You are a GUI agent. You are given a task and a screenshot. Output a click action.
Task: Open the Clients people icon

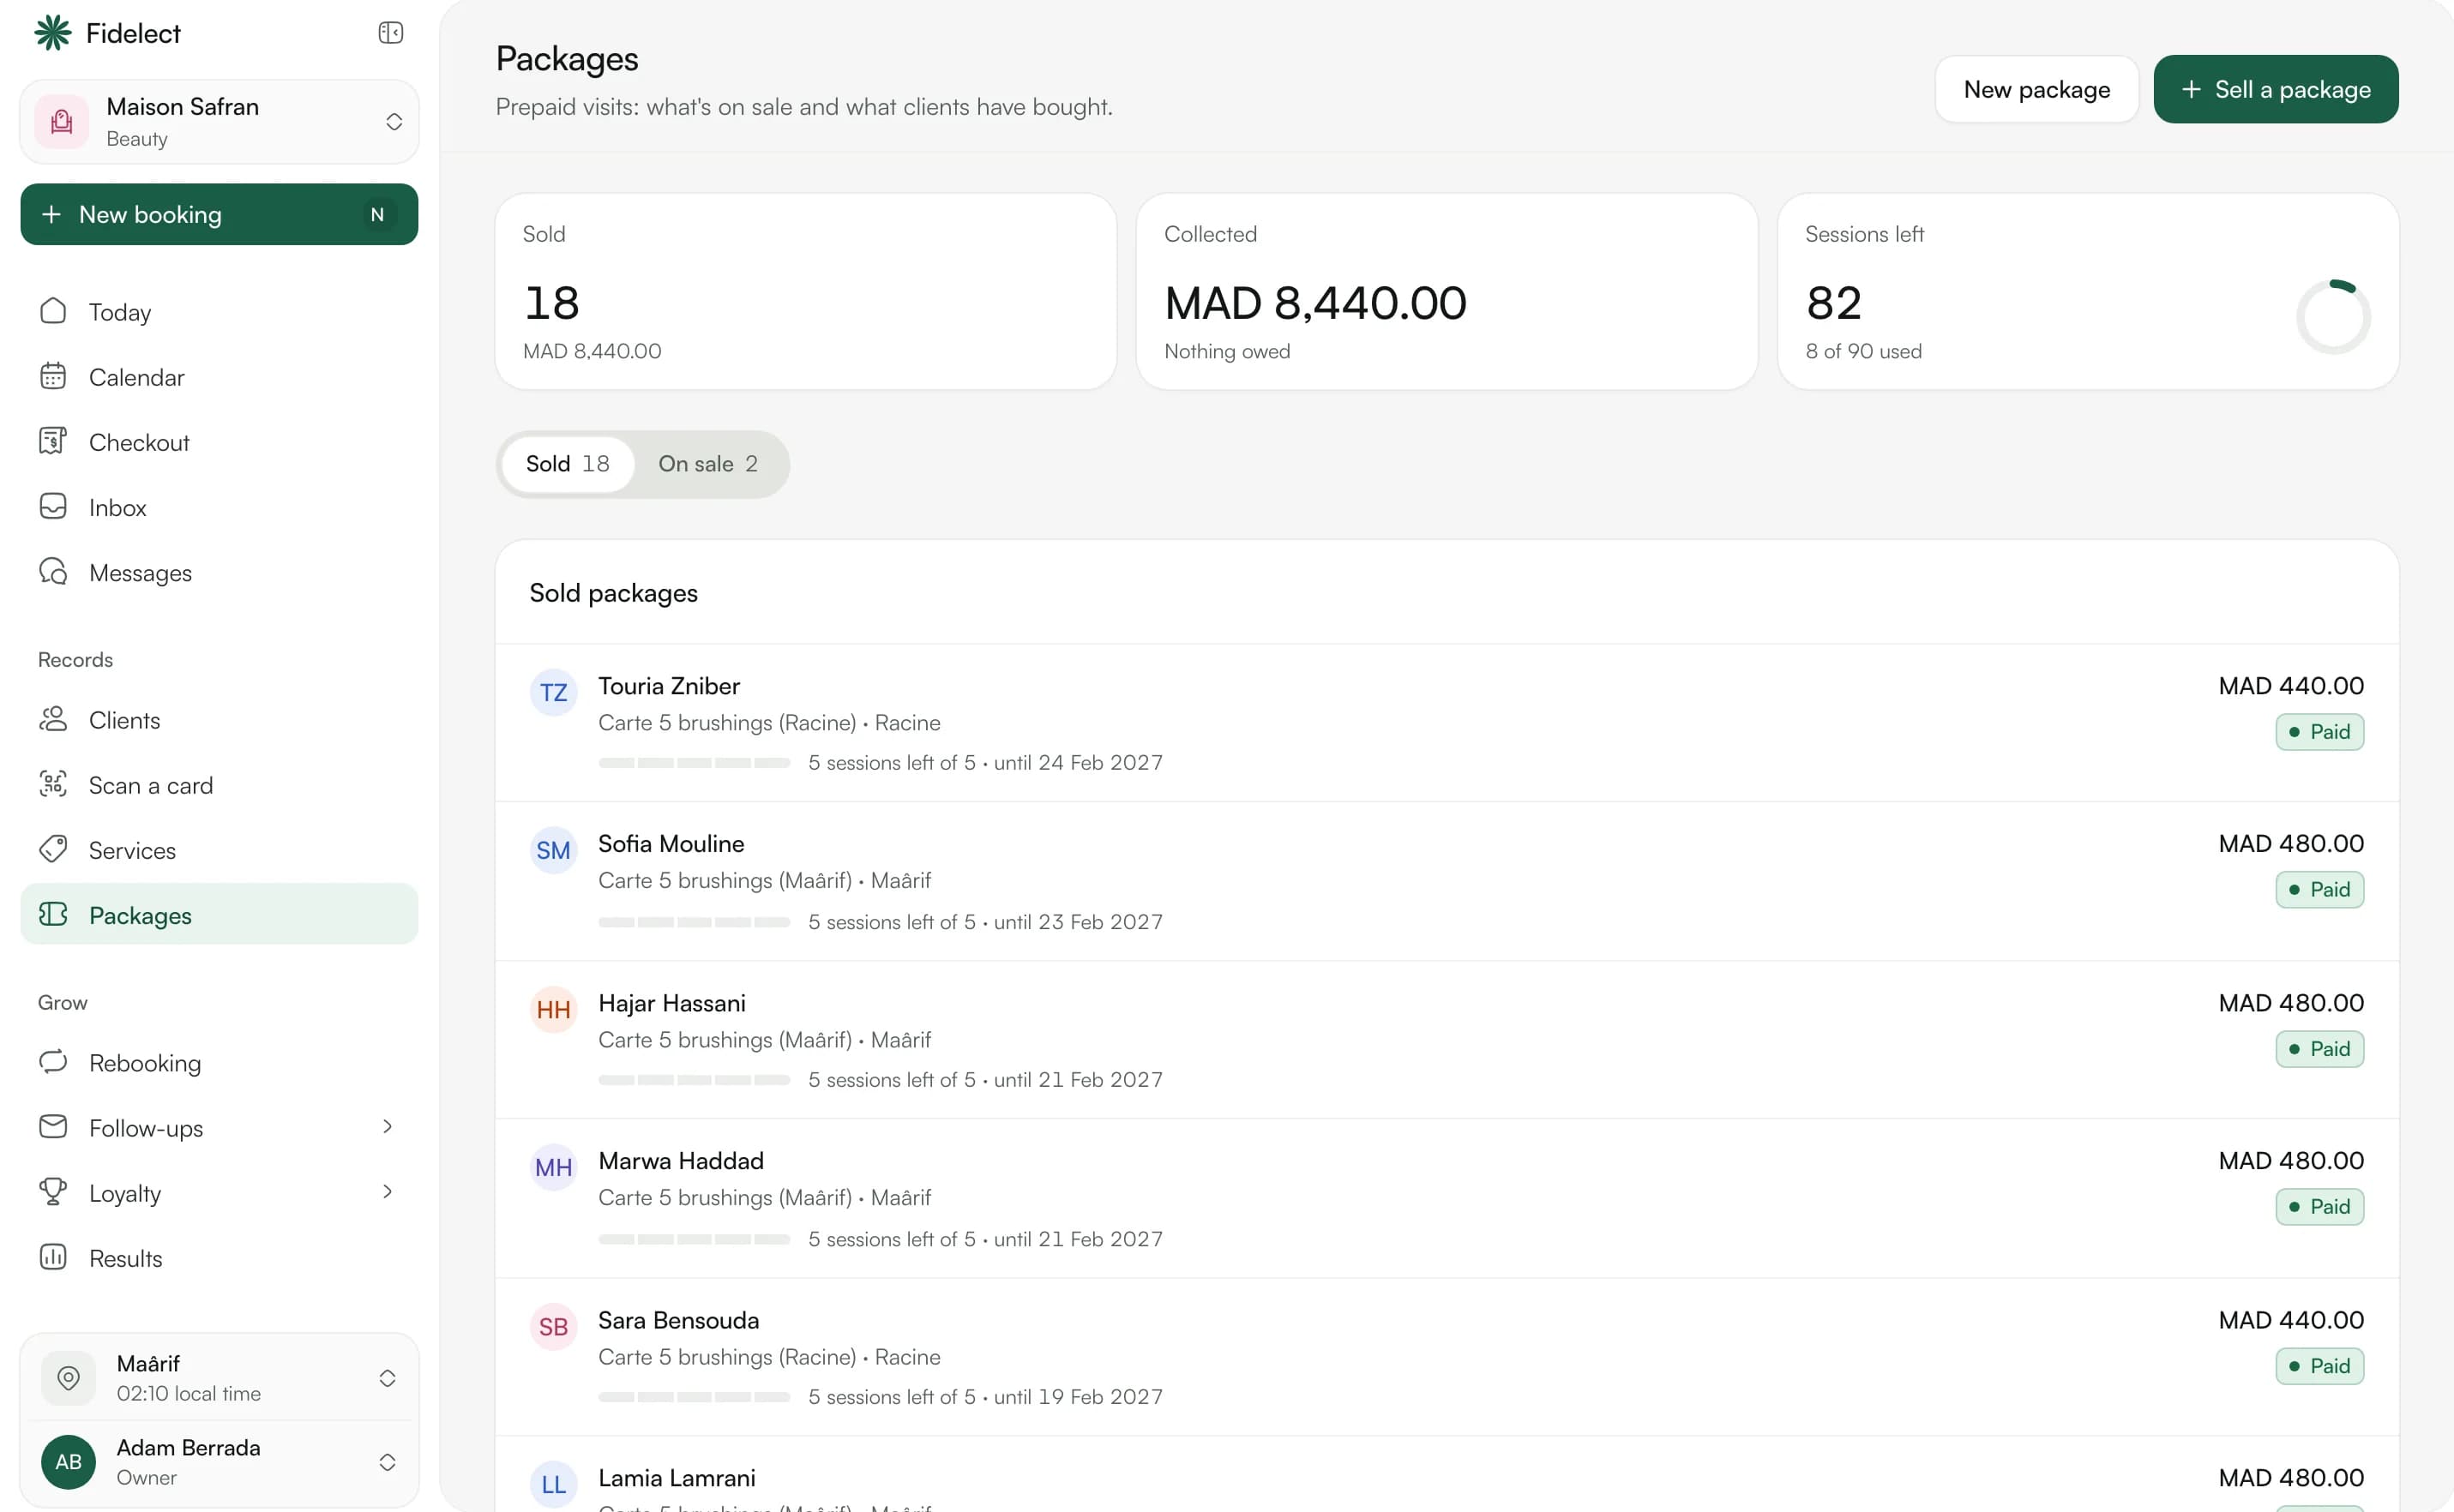click(53, 719)
